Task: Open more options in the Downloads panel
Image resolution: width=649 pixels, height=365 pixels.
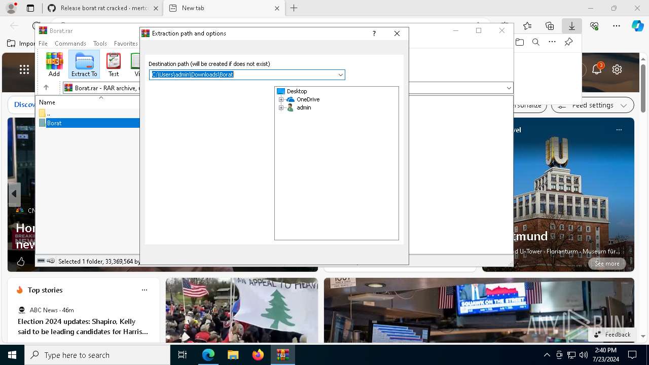Action: (552, 42)
